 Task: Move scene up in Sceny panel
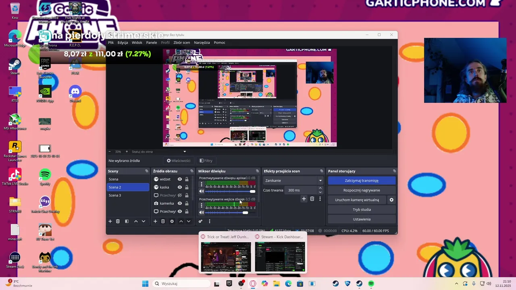coord(136,221)
